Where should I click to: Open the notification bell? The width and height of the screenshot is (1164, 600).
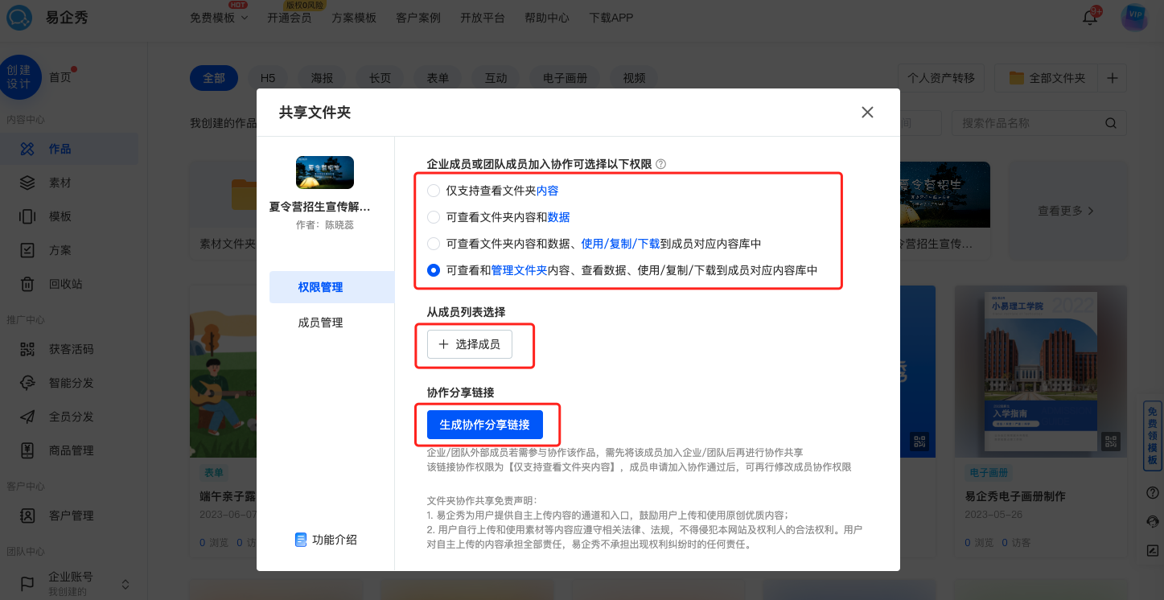[1091, 18]
